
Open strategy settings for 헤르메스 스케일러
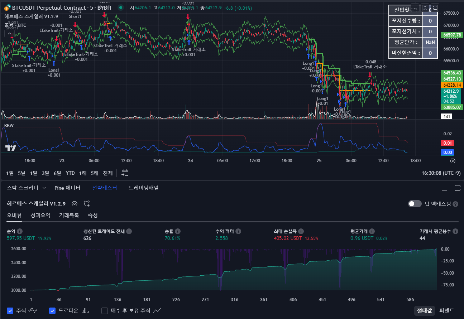[75, 204]
